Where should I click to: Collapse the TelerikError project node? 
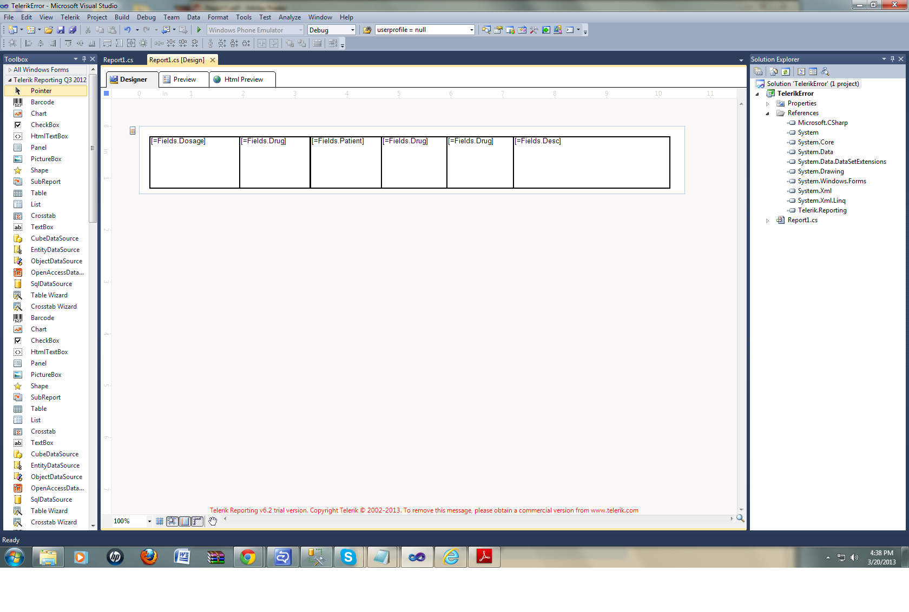(757, 94)
